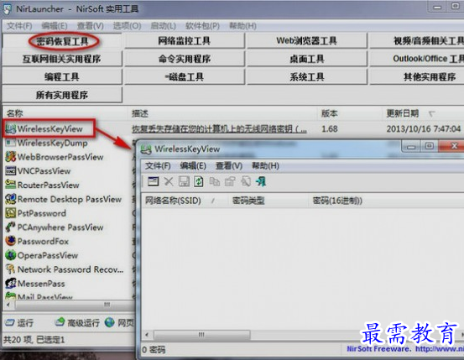This screenshot has width=464, height=360.
Task: Select the 视频/音频相关工具 category tab
Action: tap(417, 41)
